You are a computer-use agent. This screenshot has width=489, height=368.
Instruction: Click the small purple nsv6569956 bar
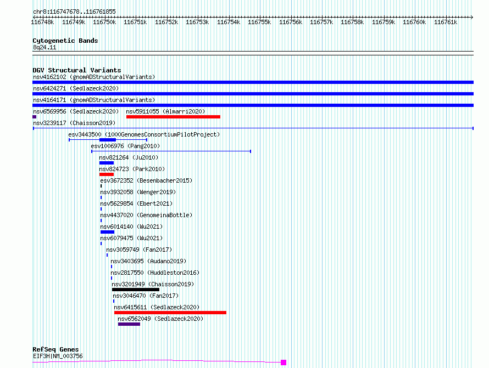34,117
